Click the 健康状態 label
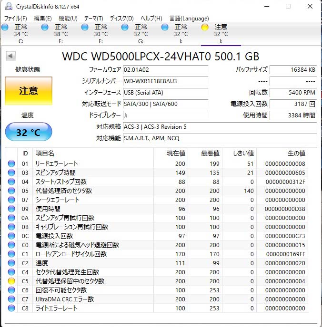 [x=28, y=70]
